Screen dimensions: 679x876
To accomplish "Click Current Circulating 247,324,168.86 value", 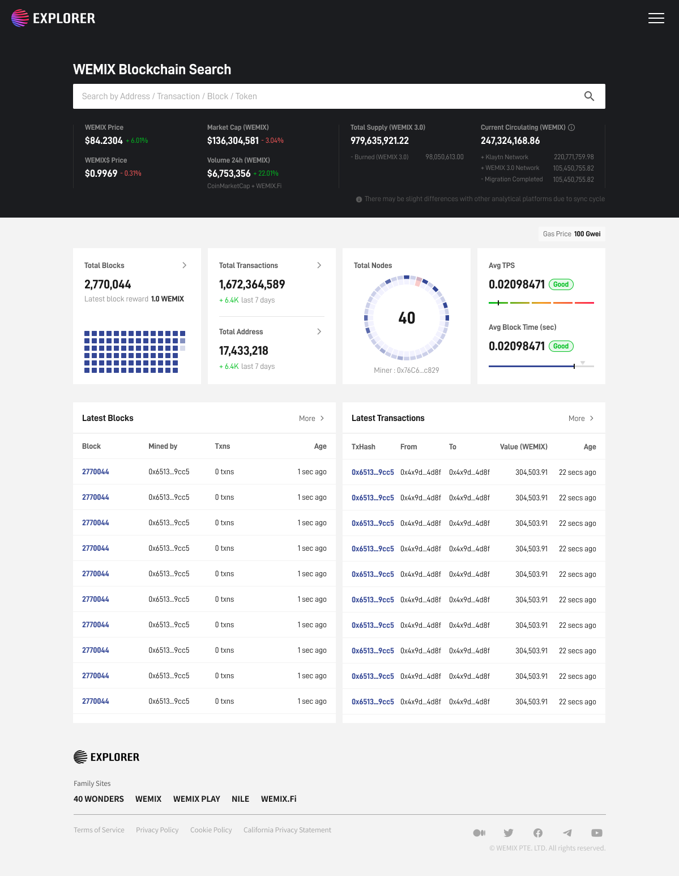I will pos(510,141).
